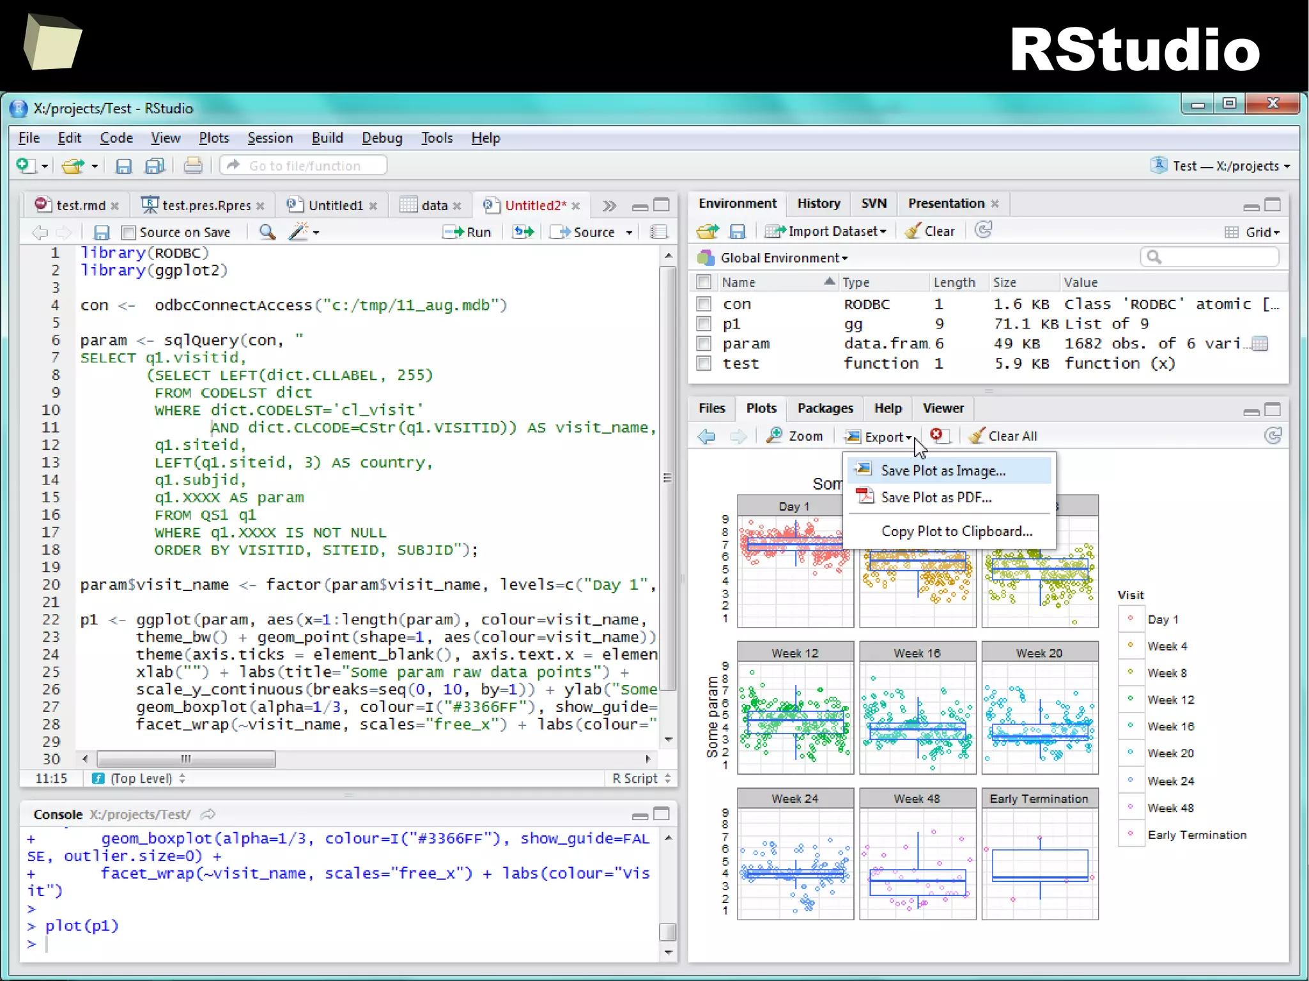Maximize the source editor pane
The height and width of the screenshot is (981, 1309).
pyautogui.click(x=662, y=205)
